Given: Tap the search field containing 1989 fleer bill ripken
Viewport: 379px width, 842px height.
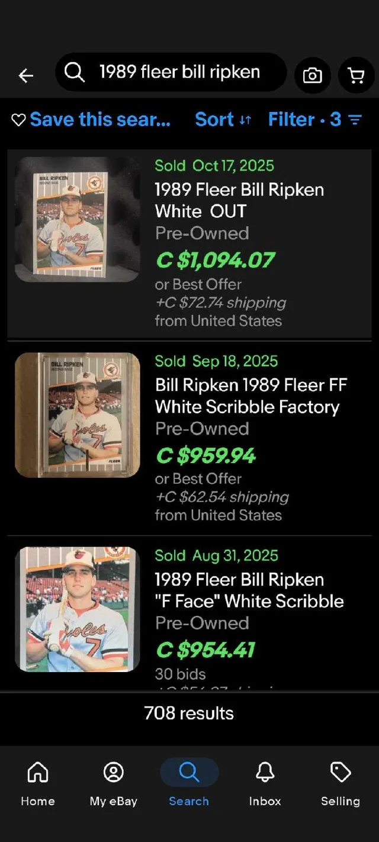Looking at the screenshot, I should point(178,72).
